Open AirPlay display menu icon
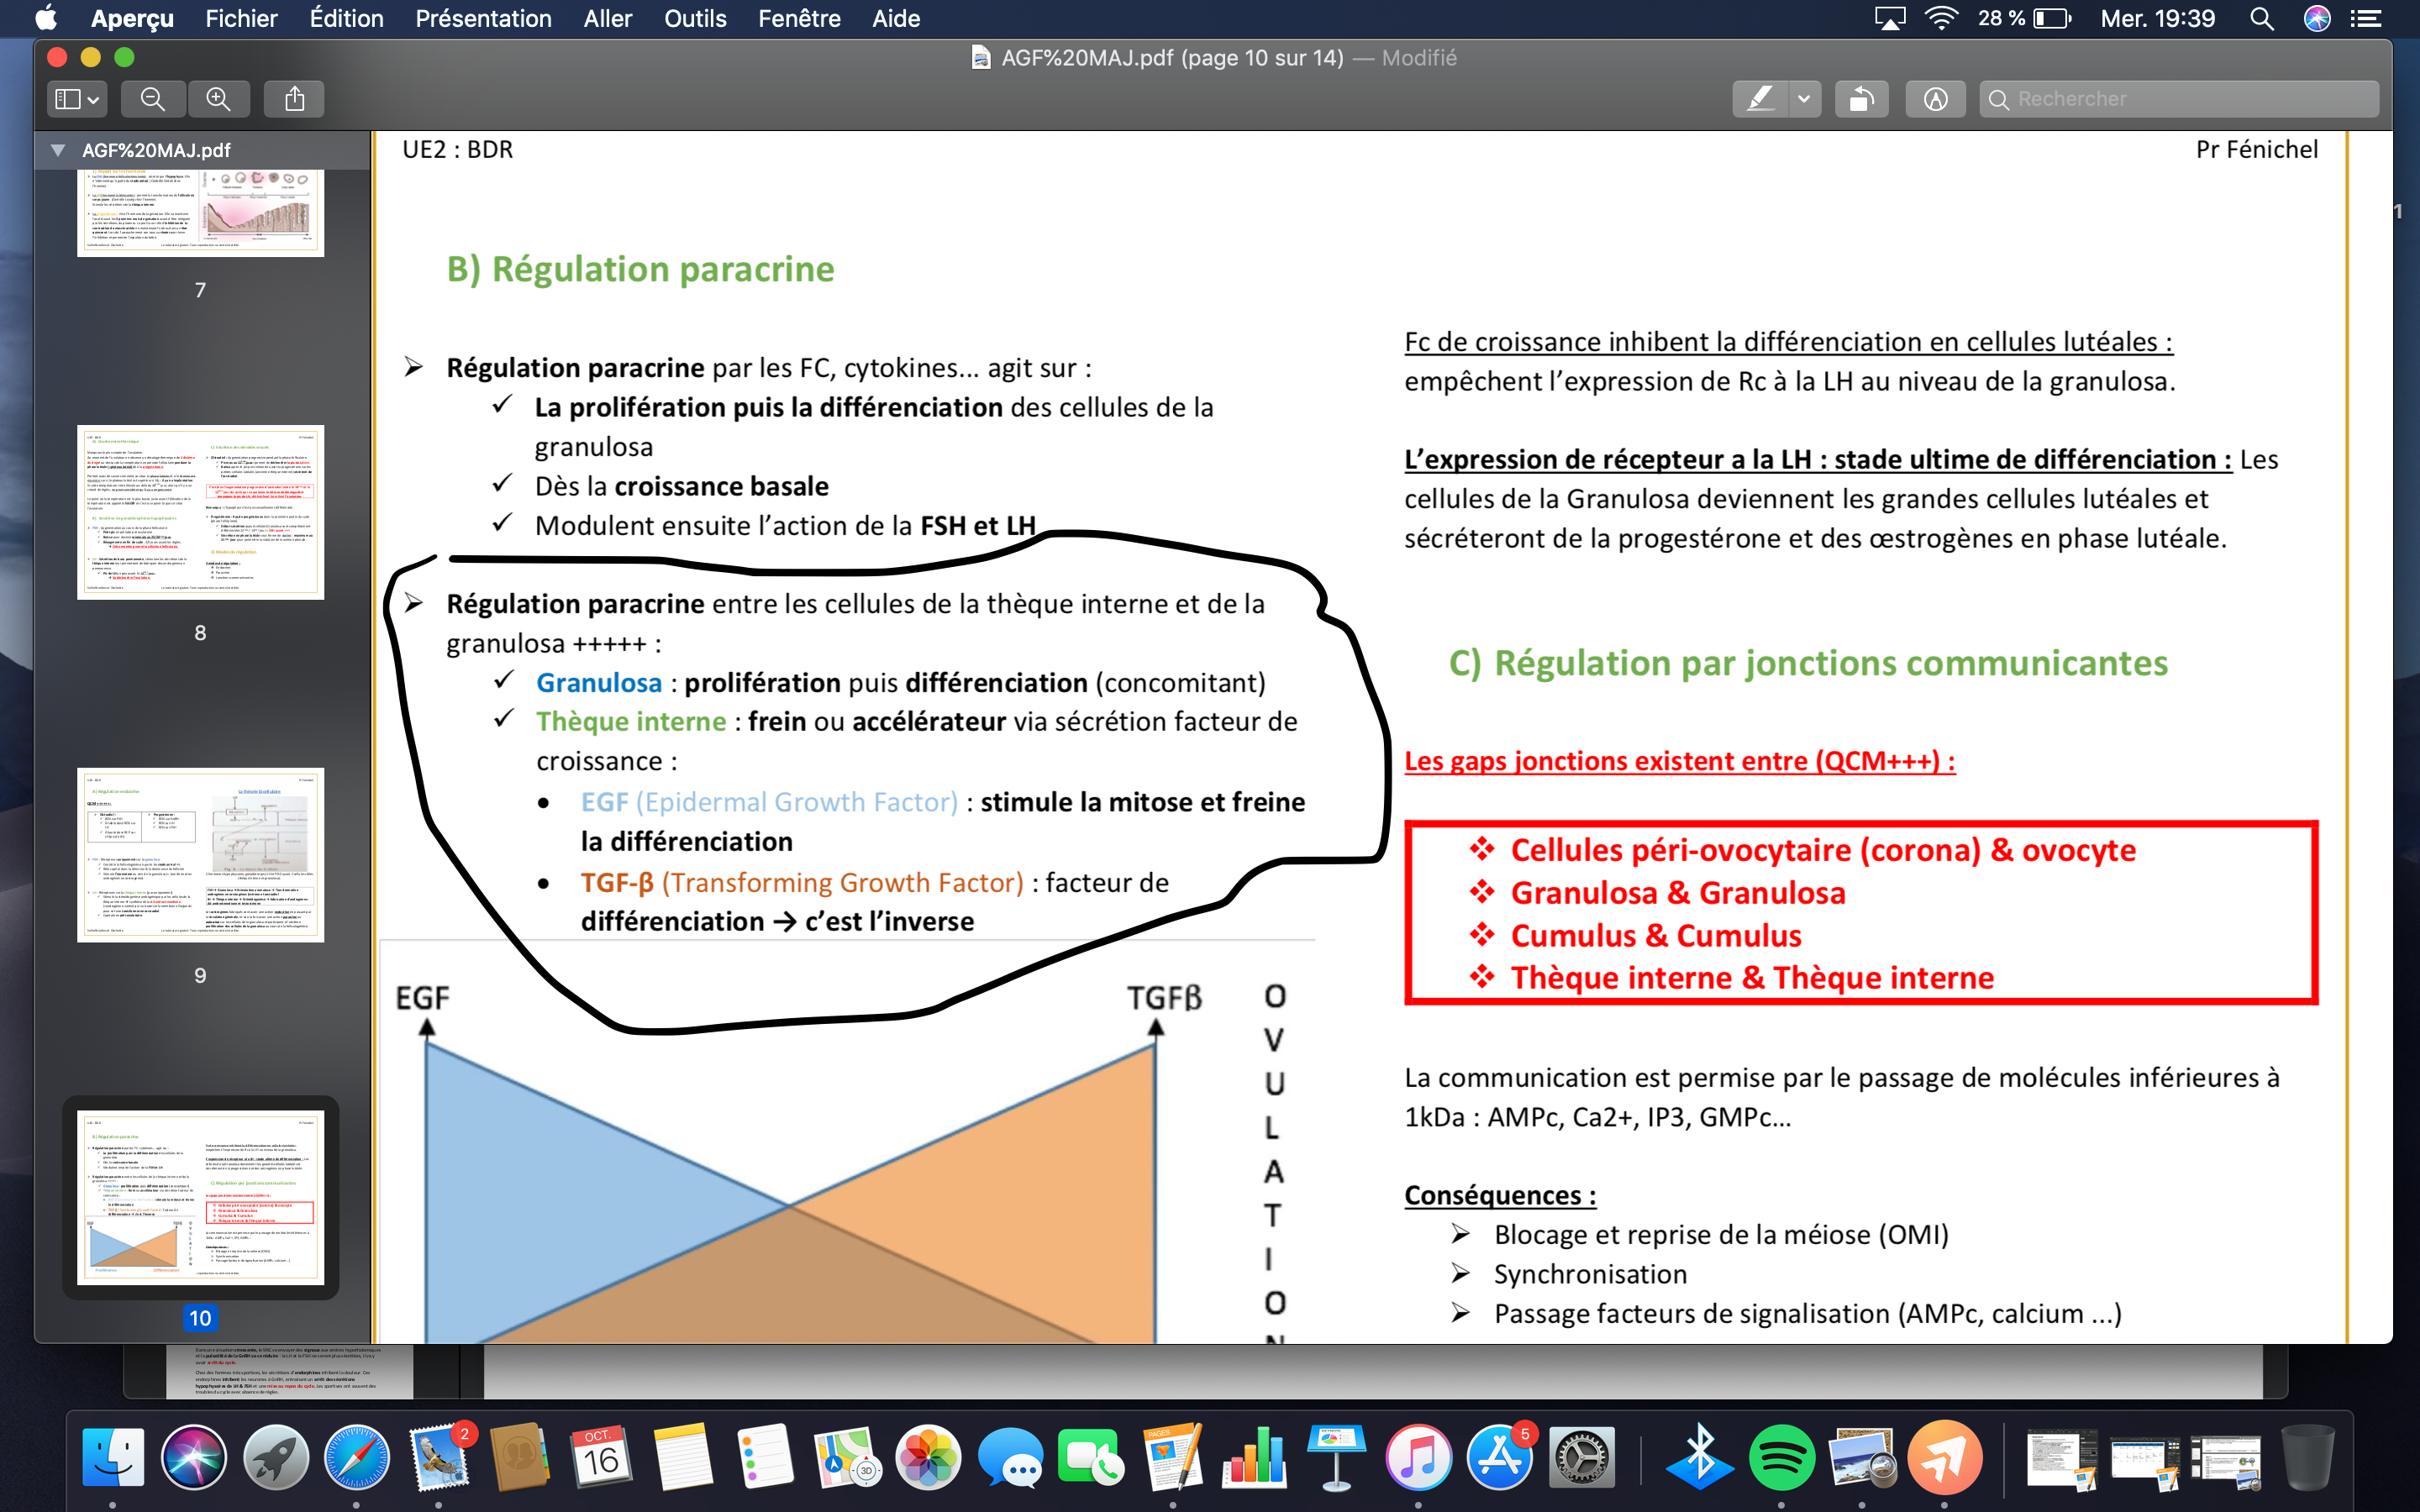The height and width of the screenshot is (1512, 2420). coord(1889,18)
